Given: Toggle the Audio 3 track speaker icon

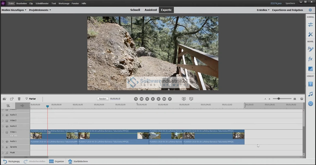Looking at the screenshot, I should pyautogui.click(x=7, y=115).
